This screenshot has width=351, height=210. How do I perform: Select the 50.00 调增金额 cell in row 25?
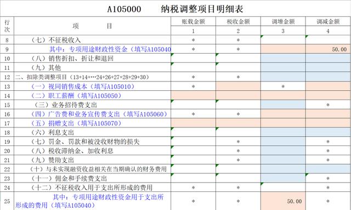coord(283,201)
